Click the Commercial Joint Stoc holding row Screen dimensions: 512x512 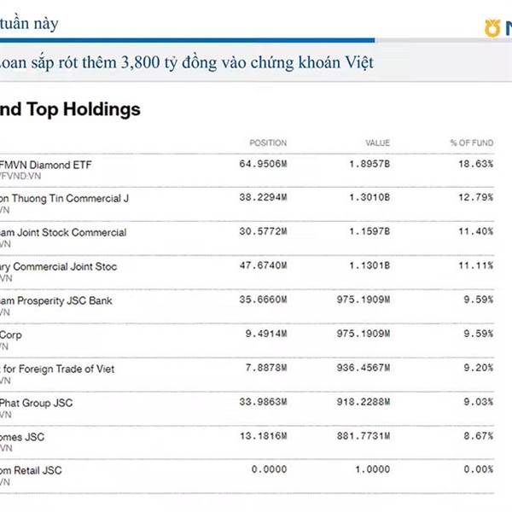point(247,272)
